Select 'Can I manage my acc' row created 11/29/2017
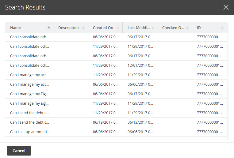Image resolution: width=234 pixels, height=158 pixels. tap(30, 75)
